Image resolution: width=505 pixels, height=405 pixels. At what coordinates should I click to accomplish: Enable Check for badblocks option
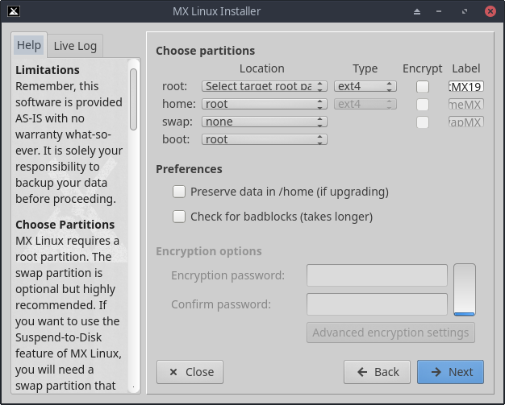point(179,217)
